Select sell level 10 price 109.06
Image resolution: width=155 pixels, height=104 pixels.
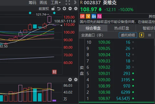tap(104, 42)
